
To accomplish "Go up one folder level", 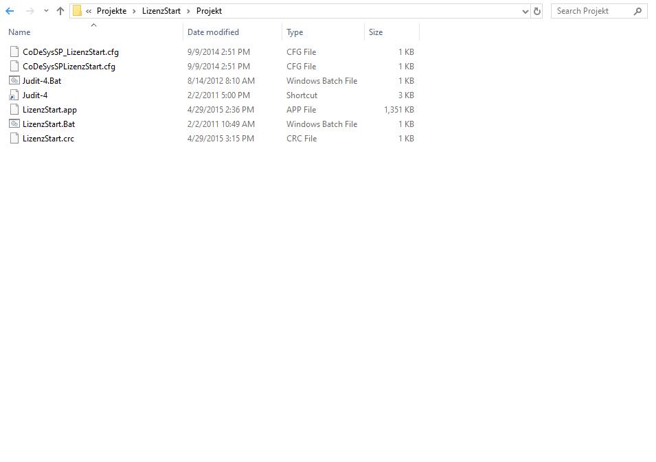I will pyautogui.click(x=60, y=11).
